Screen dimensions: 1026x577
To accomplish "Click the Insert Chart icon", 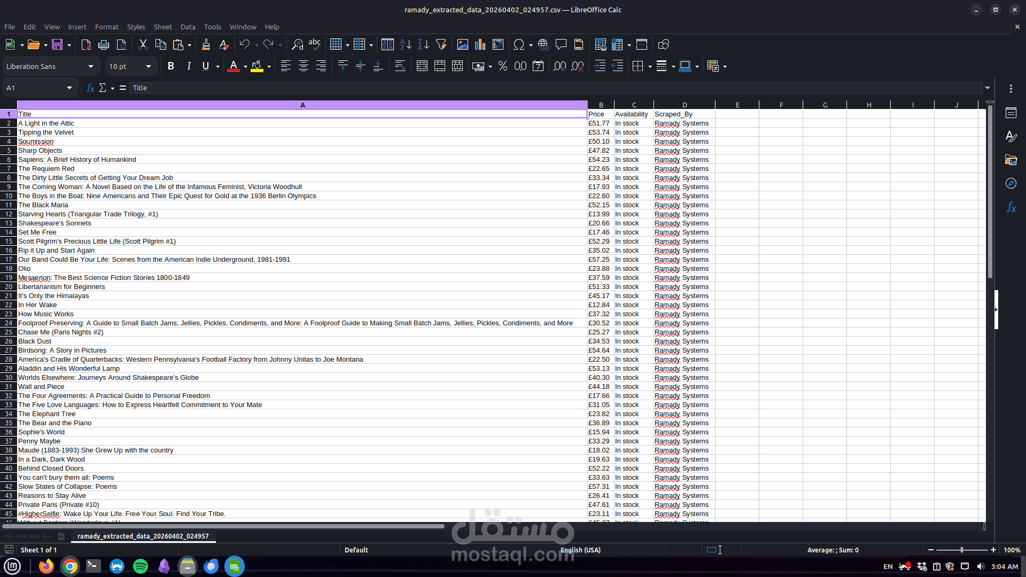I will [x=480, y=45].
